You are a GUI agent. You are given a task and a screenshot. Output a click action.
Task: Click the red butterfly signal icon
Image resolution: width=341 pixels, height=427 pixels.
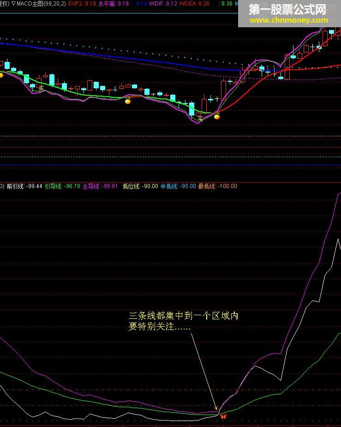click(223, 416)
